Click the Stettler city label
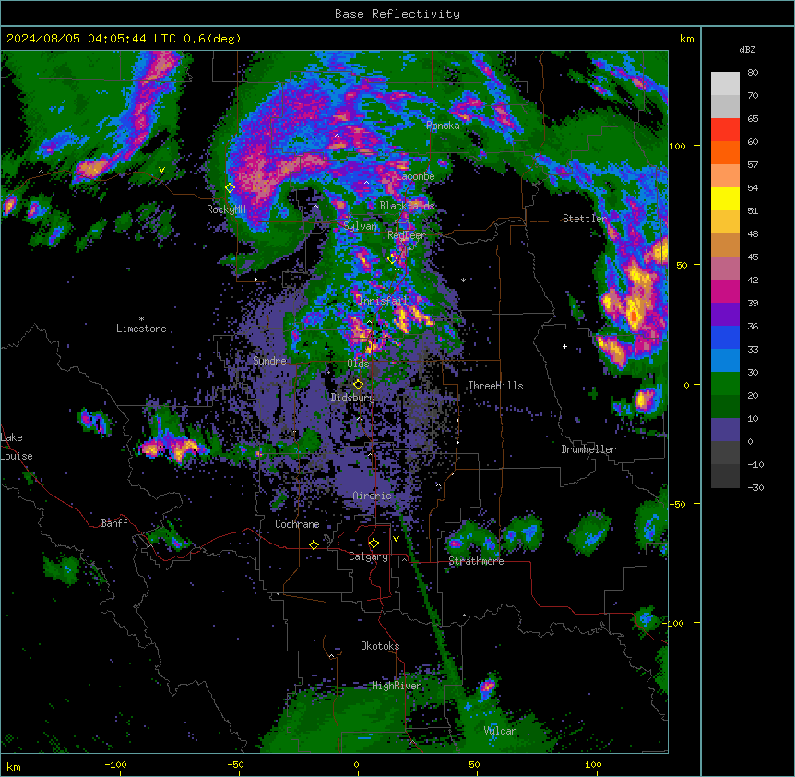Viewport: 795px width, 777px height. 585,219
